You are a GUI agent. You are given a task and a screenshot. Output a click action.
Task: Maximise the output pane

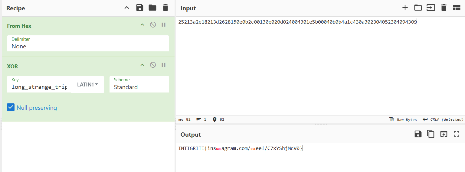point(456,134)
